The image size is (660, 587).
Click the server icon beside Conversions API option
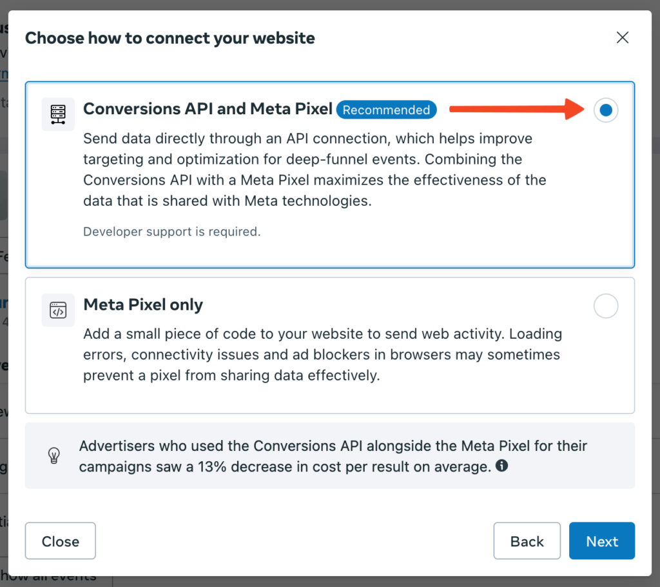pos(57,114)
